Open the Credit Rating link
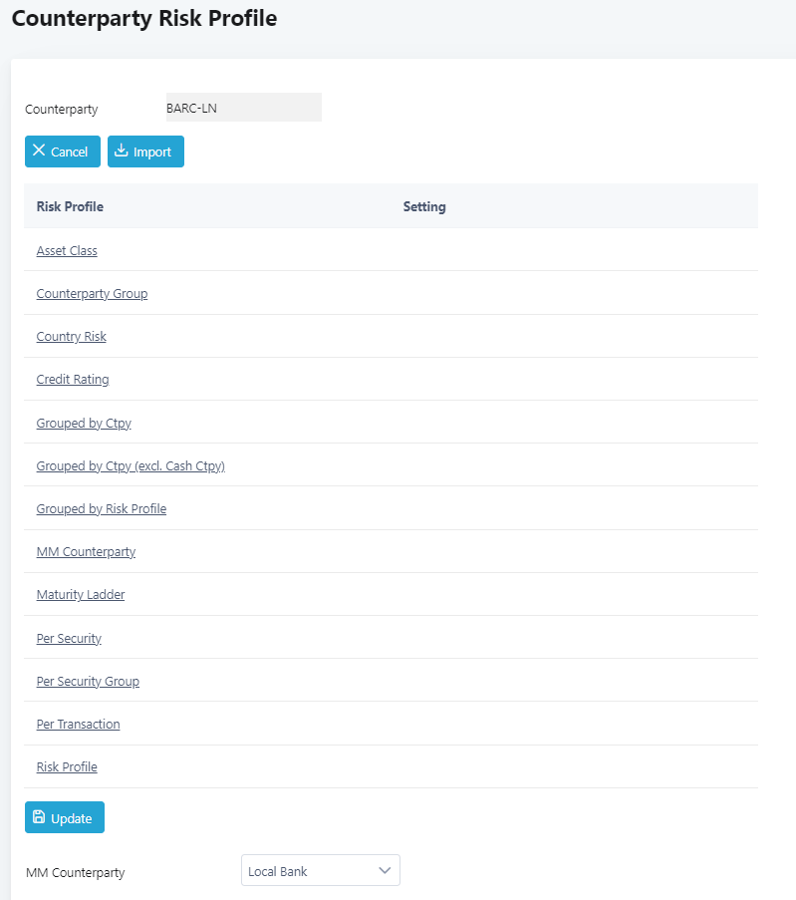Image resolution: width=796 pixels, height=900 pixels. pyautogui.click(x=73, y=380)
